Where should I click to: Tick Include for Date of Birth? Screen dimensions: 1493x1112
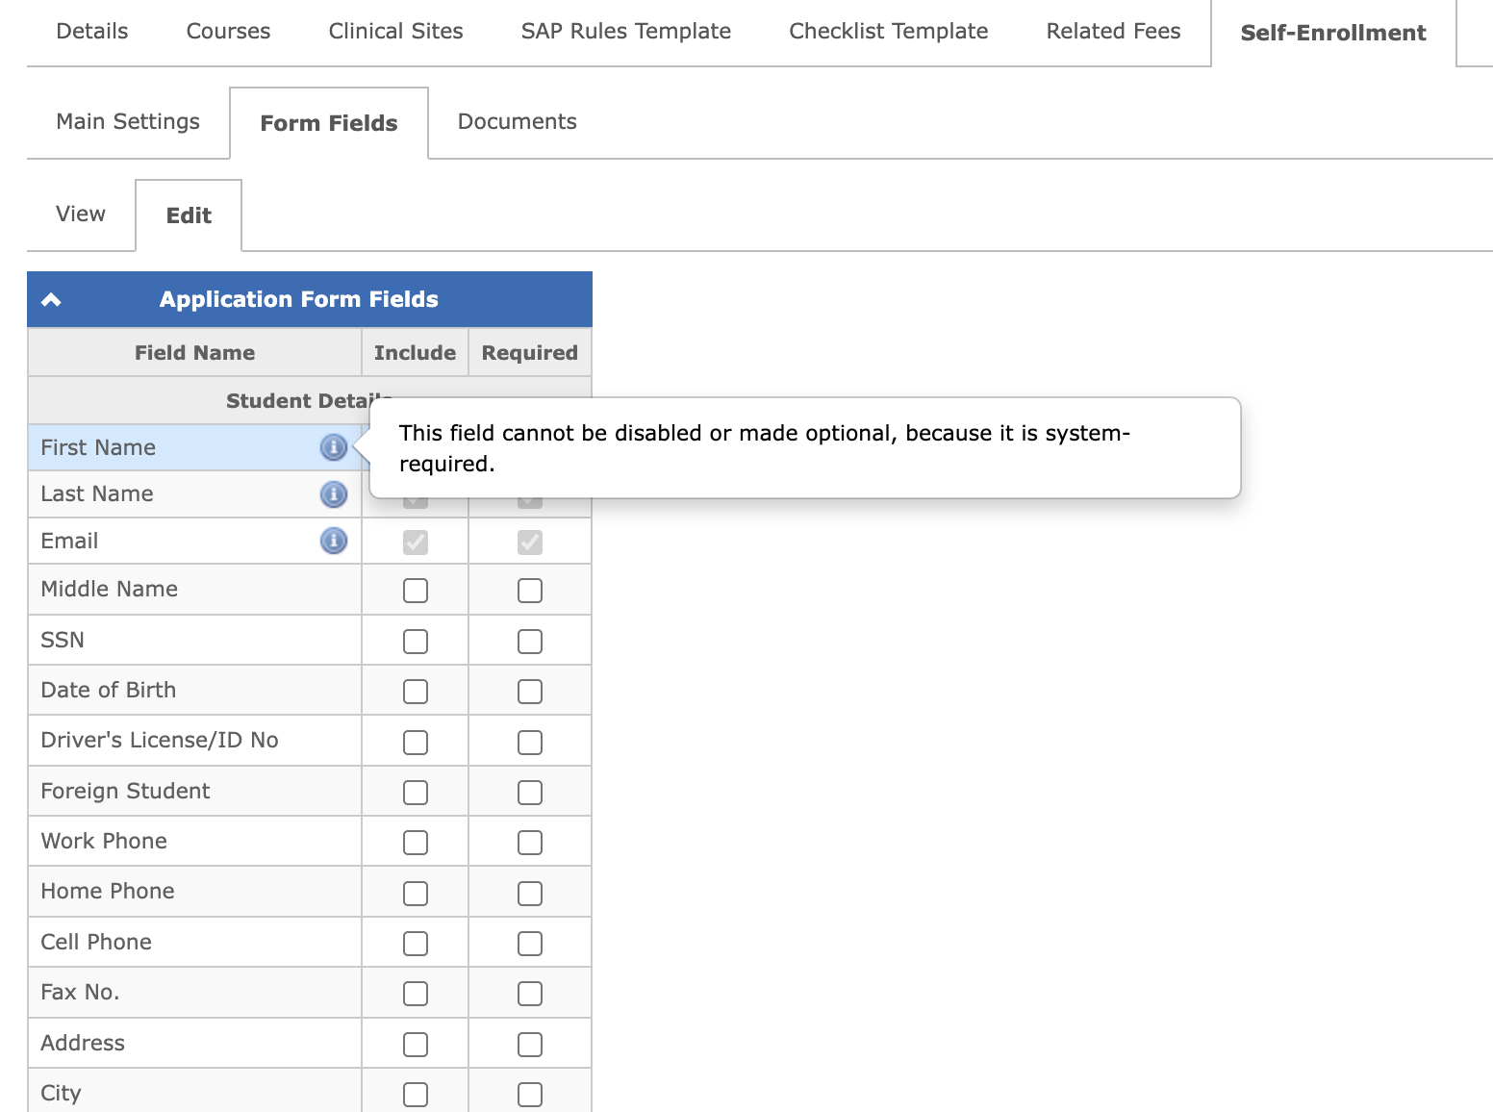tap(416, 692)
